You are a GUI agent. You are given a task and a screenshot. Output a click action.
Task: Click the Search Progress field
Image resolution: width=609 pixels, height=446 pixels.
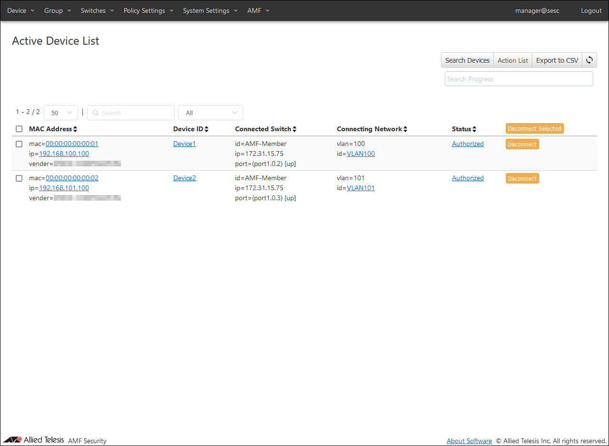(x=519, y=79)
